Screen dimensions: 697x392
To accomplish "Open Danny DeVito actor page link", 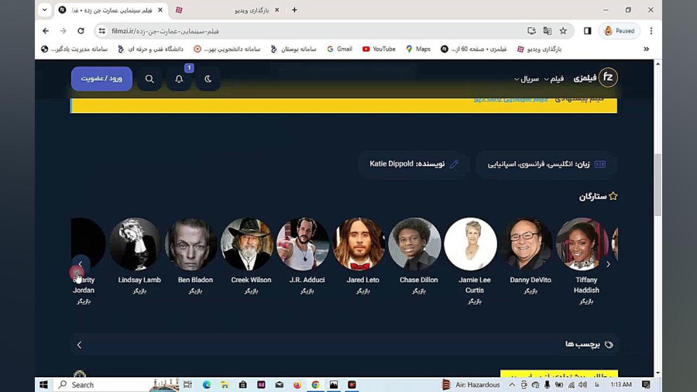I will (530, 280).
